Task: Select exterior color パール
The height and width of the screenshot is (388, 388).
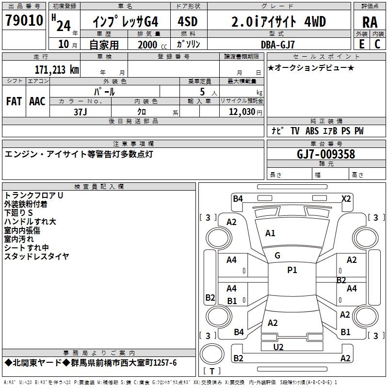Action: [x=104, y=92]
